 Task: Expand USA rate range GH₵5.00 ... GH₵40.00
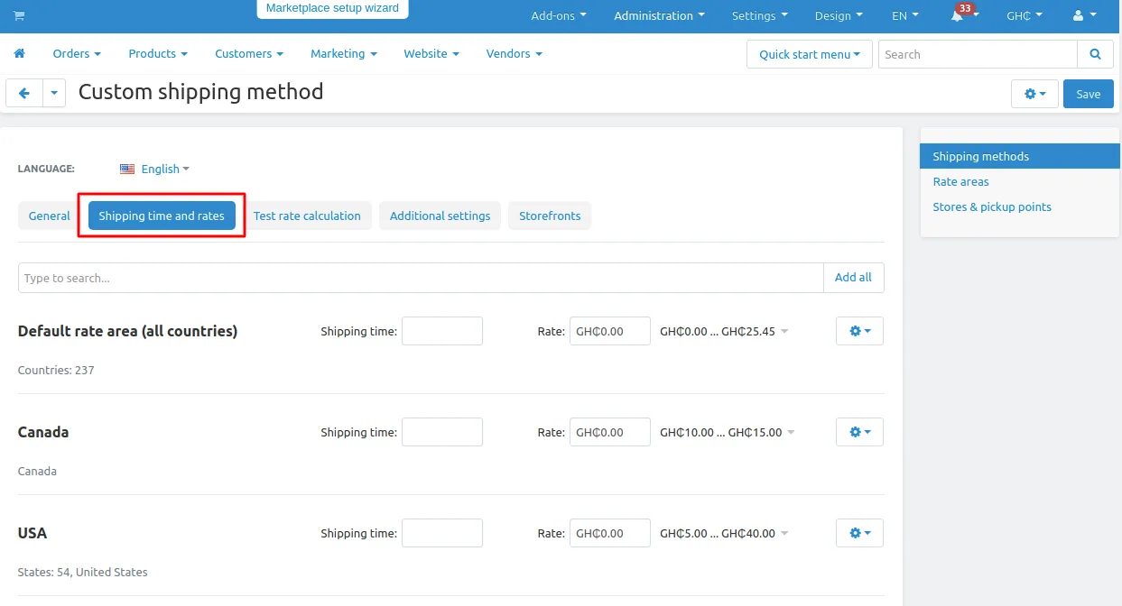[x=724, y=533]
